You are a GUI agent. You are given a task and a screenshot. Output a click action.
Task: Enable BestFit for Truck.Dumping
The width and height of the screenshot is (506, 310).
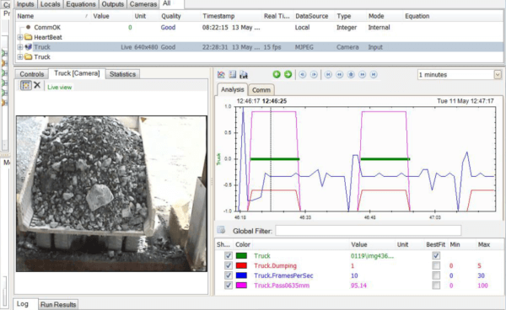pos(436,265)
